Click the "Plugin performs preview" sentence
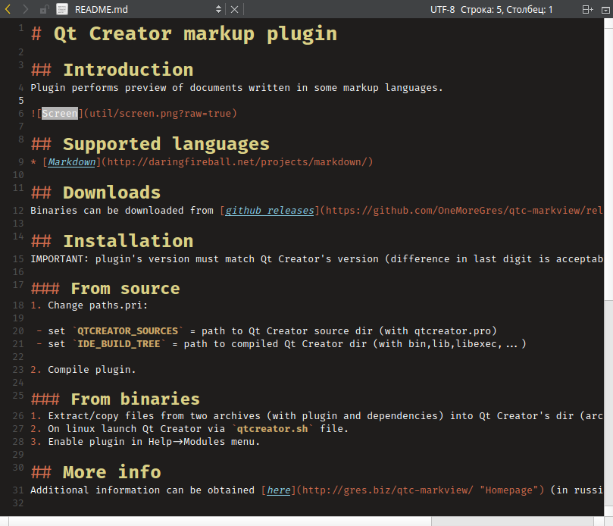 point(236,88)
